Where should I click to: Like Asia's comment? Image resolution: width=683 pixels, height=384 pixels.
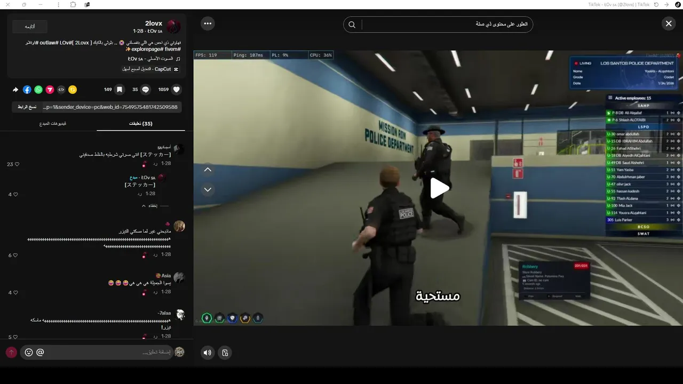coord(17,292)
